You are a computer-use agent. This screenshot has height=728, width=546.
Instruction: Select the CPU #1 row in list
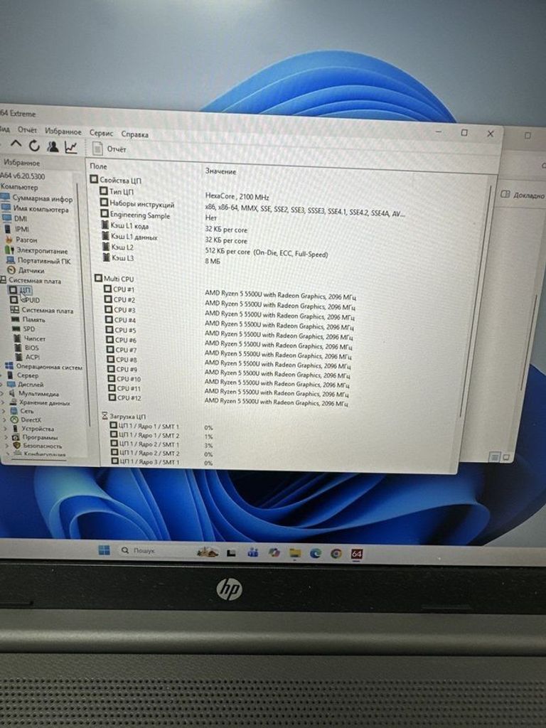tap(124, 290)
